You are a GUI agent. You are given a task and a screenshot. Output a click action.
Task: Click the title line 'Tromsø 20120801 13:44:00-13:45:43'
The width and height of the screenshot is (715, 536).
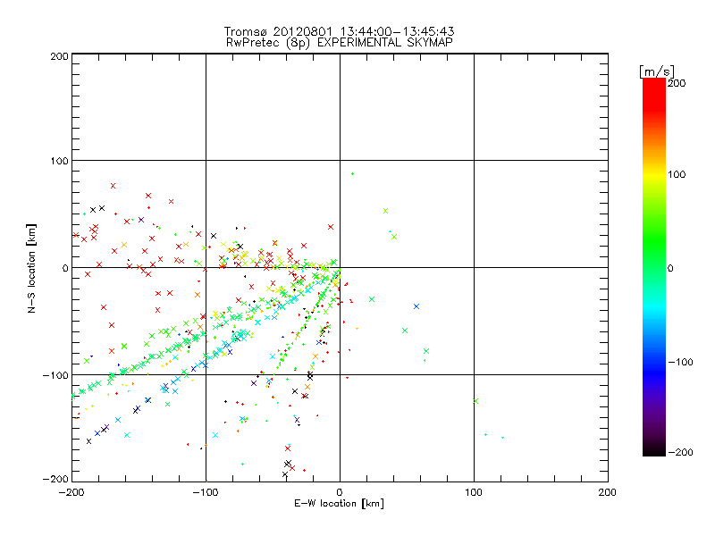339,31
